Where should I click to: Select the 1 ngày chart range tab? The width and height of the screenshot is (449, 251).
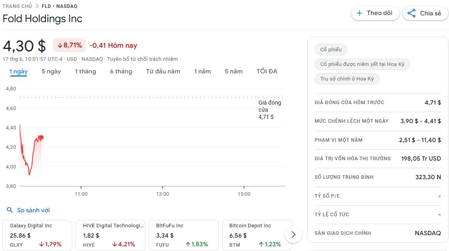(18, 71)
